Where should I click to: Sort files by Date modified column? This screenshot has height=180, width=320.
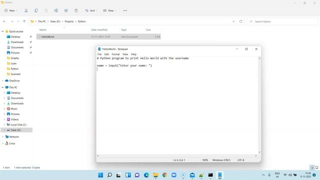[x=99, y=30]
